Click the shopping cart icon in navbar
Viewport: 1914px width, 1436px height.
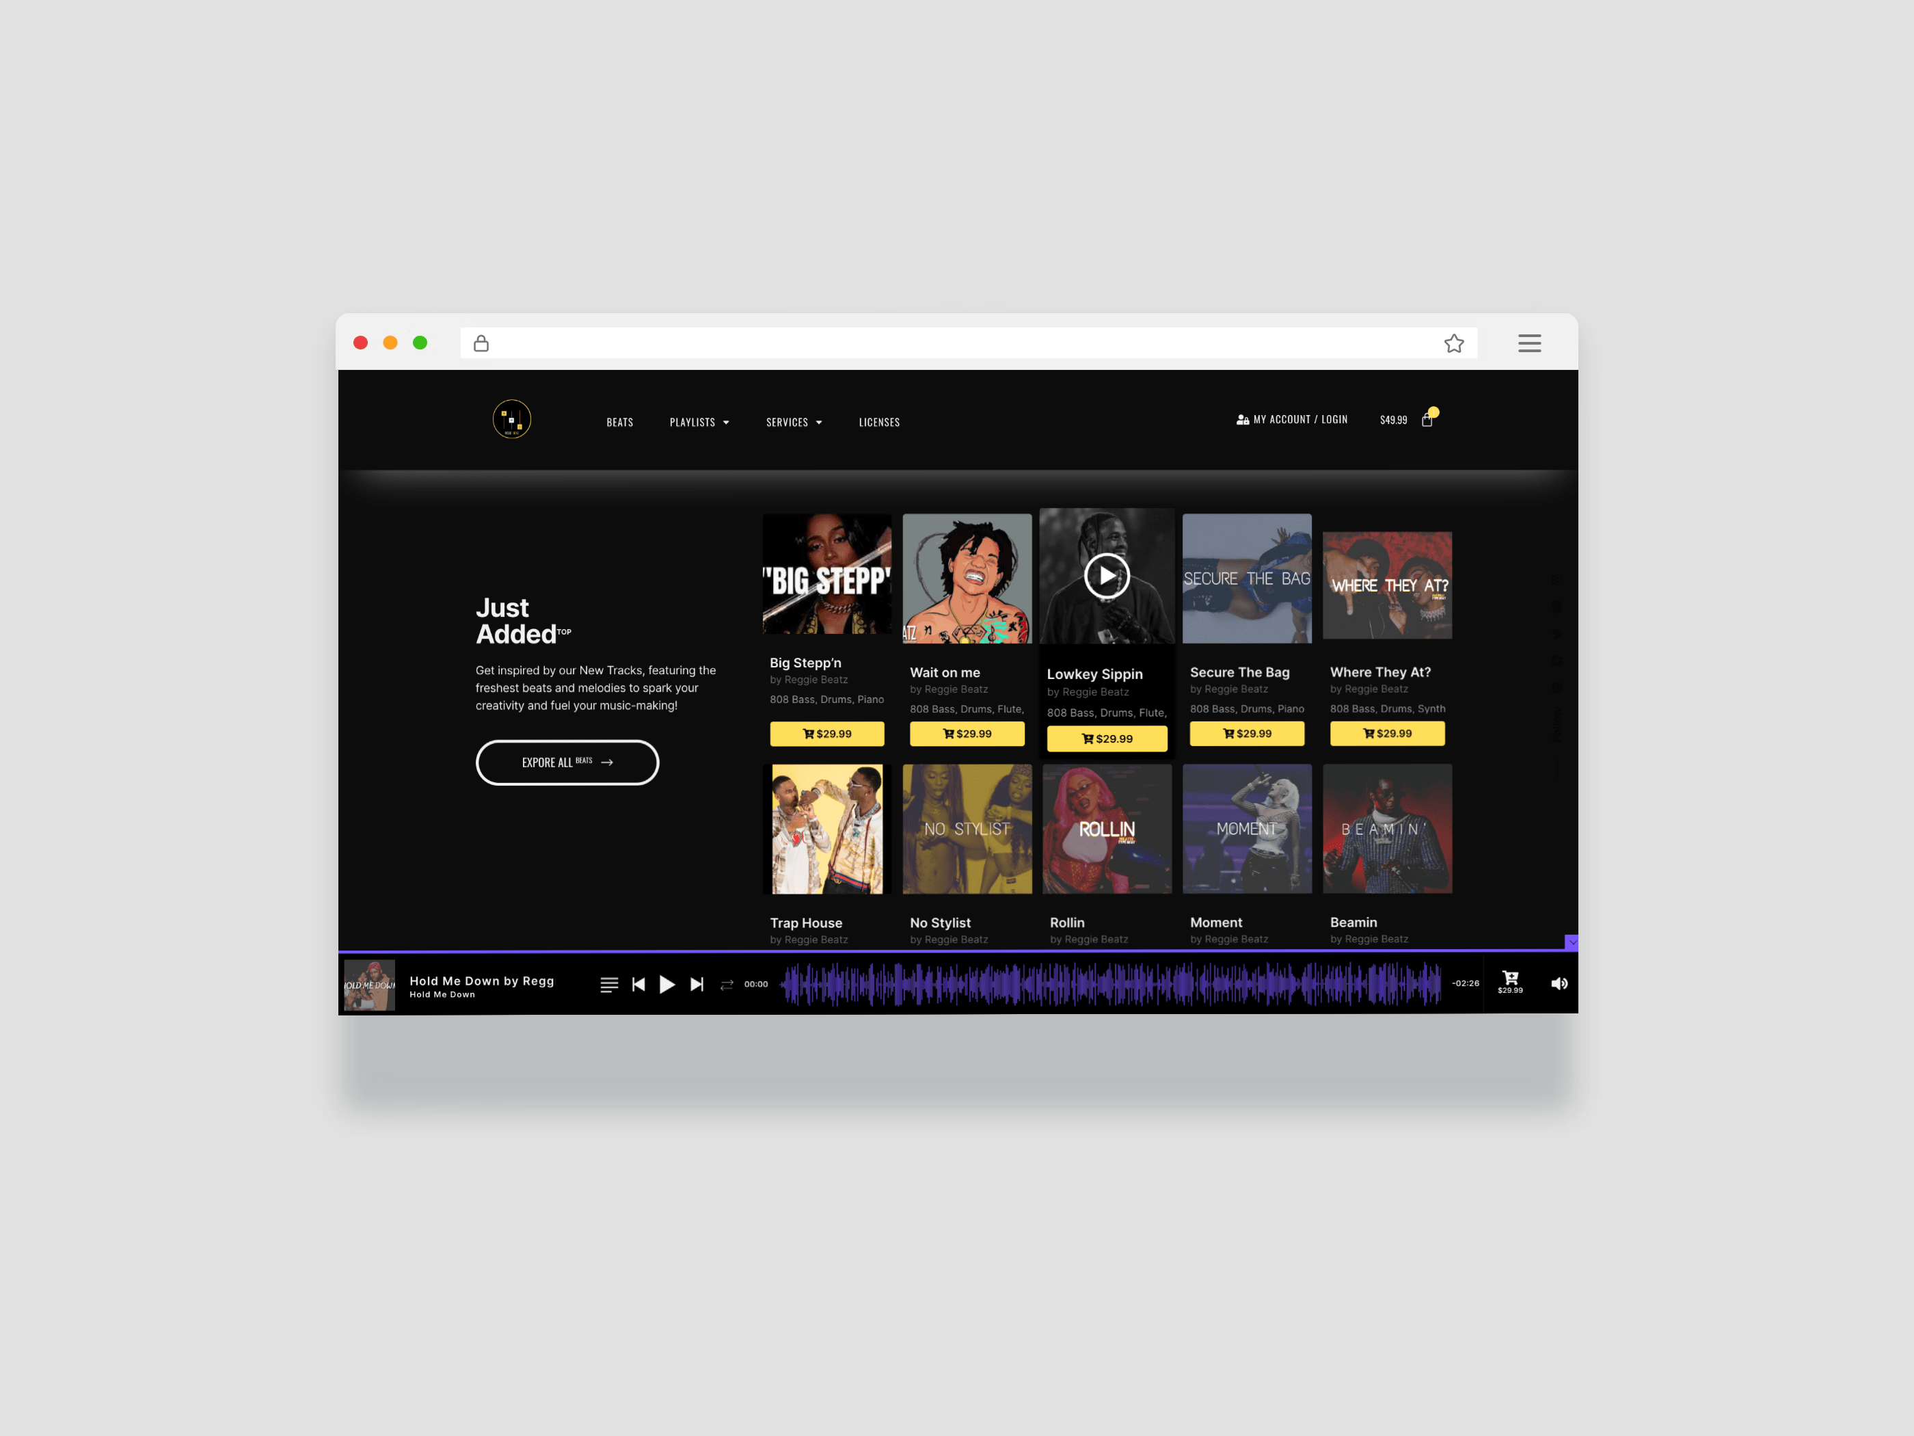(x=1429, y=419)
